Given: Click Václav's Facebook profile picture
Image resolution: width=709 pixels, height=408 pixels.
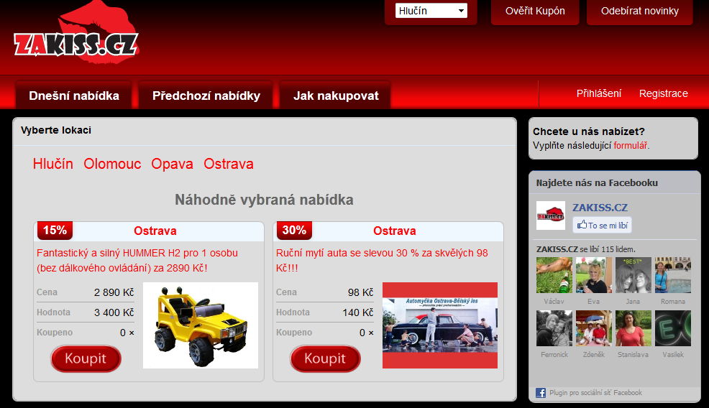Looking at the screenshot, I should tap(554, 275).
